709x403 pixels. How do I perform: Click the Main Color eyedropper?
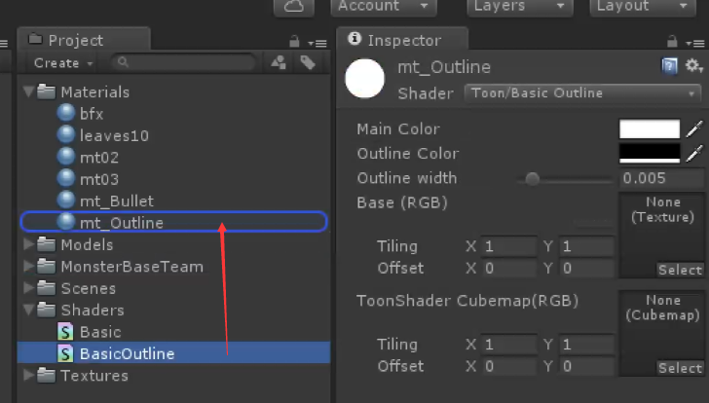[694, 129]
